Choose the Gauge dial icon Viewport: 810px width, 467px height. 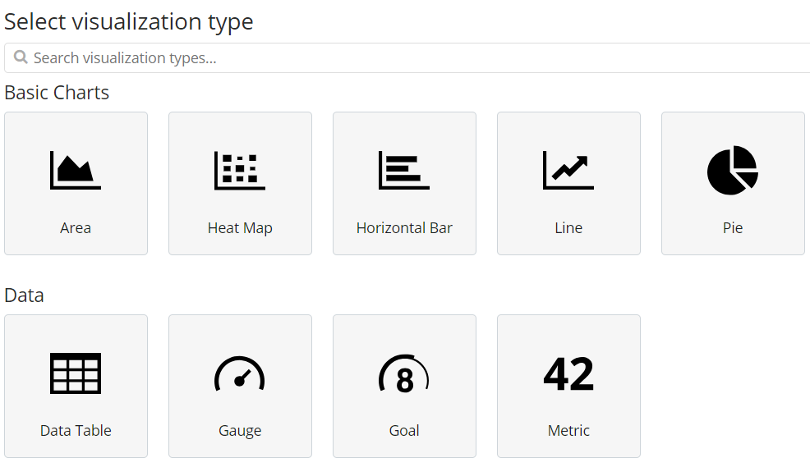point(240,373)
